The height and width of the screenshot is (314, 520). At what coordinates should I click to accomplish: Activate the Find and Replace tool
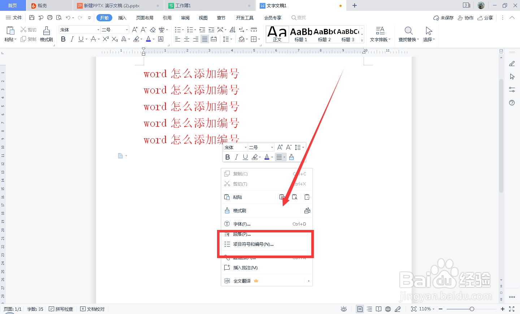[408, 34]
